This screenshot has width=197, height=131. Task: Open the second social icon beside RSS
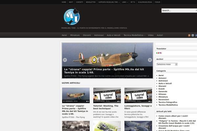(193, 35)
